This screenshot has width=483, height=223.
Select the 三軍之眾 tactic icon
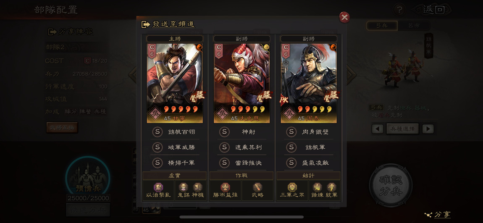pyautogui.click(x=292, y=187)
